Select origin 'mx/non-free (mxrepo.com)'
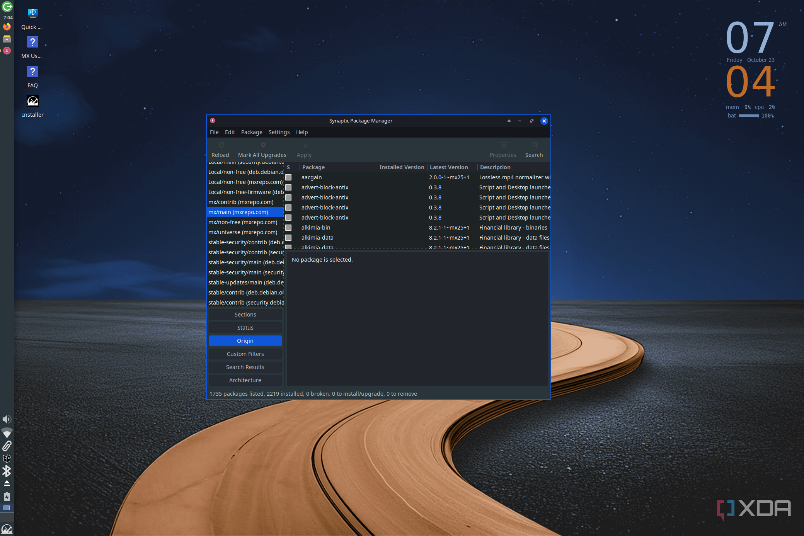The height and width of the screenshot is (536, 804). (245, 222)
